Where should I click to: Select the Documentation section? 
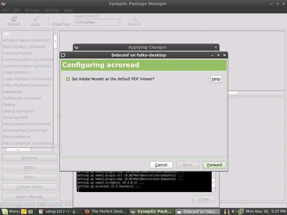[28, 137]
